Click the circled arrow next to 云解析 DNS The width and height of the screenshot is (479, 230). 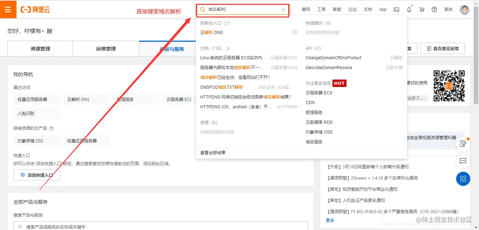pos(295,32)
